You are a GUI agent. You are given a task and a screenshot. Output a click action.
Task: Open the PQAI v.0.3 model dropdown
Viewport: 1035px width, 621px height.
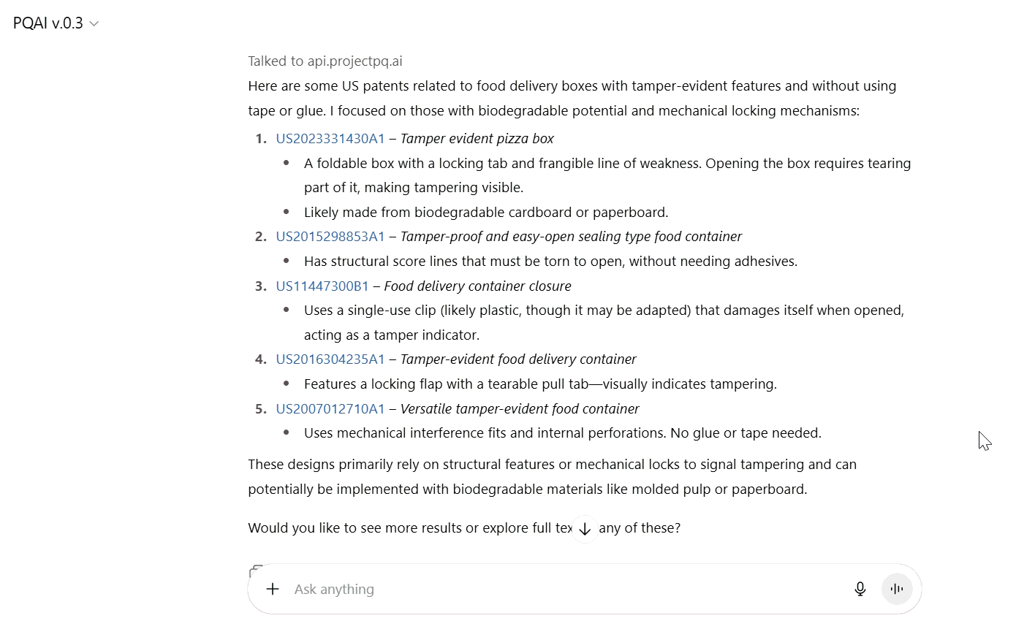[56, 23]
